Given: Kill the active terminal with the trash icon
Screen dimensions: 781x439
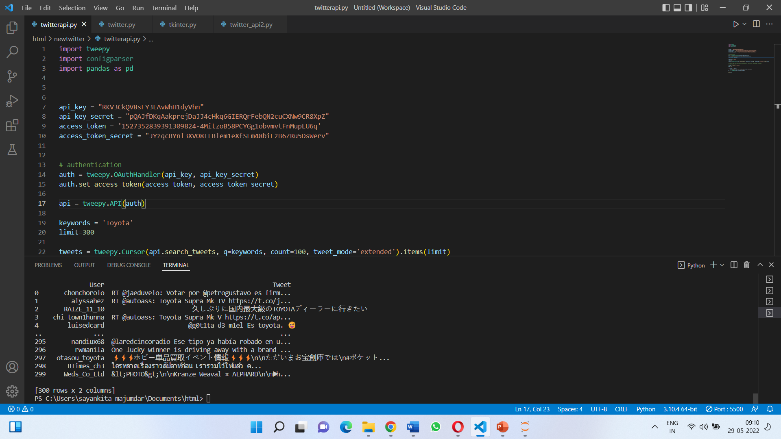Looking at the screenshot, I should [x=746, y=265].
